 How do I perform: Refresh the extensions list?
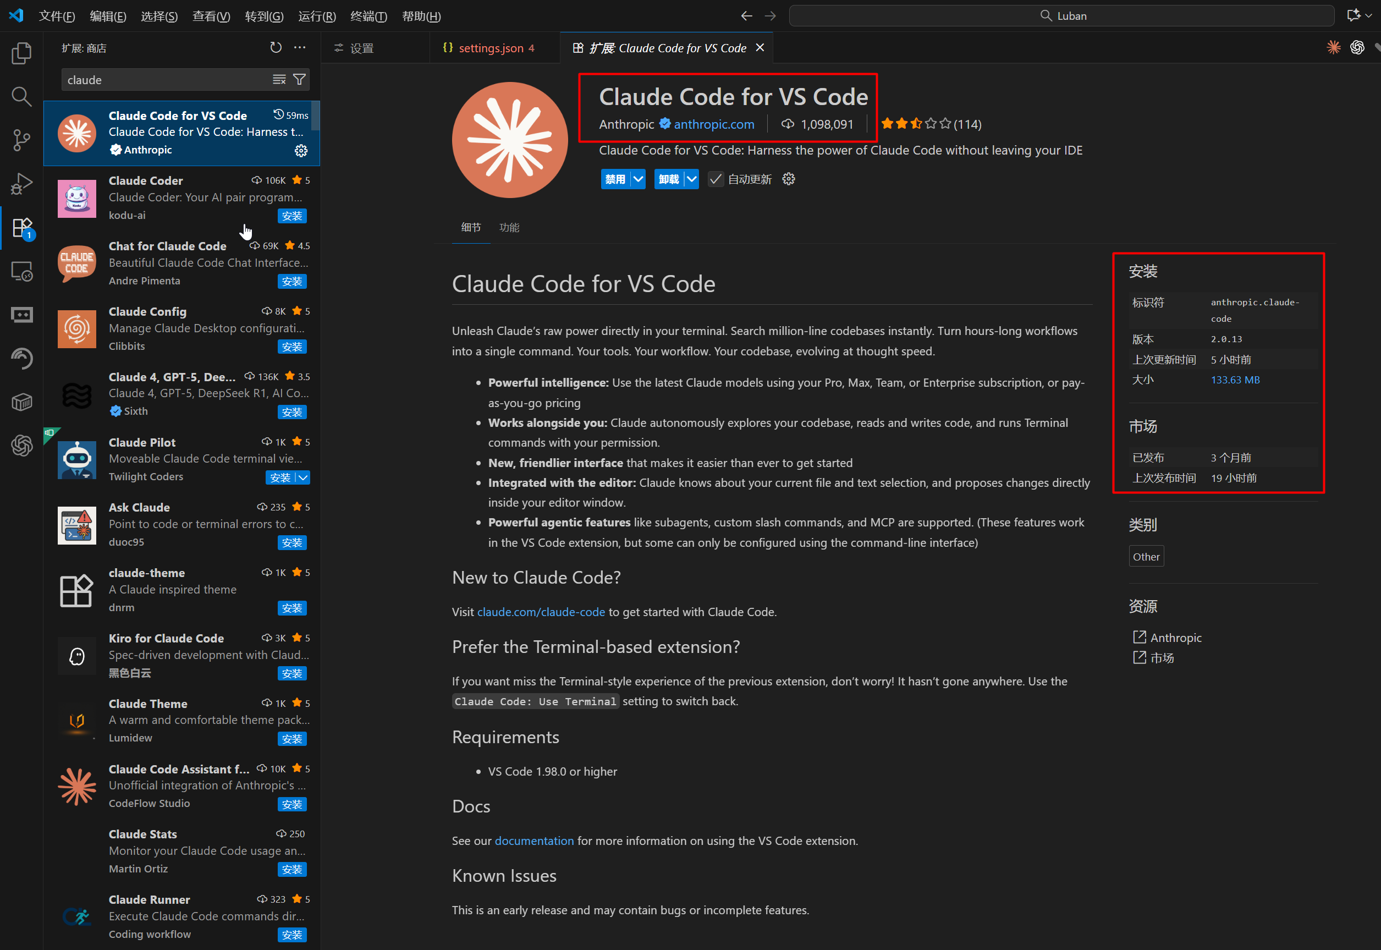[276, 48]
